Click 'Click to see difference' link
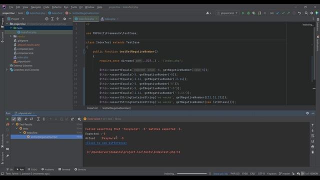The width and height of the screenshot is (320, 180). 106,143
